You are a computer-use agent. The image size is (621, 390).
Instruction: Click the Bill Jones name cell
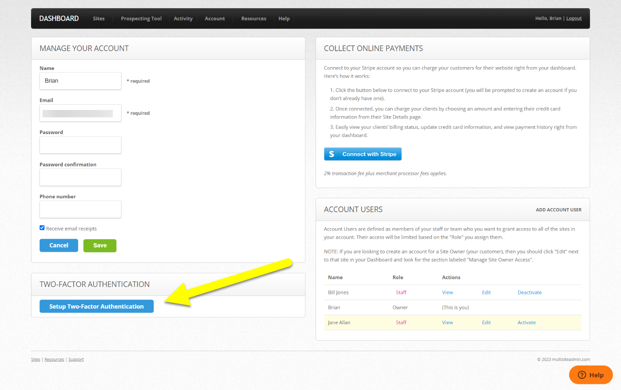click(338, 292)
